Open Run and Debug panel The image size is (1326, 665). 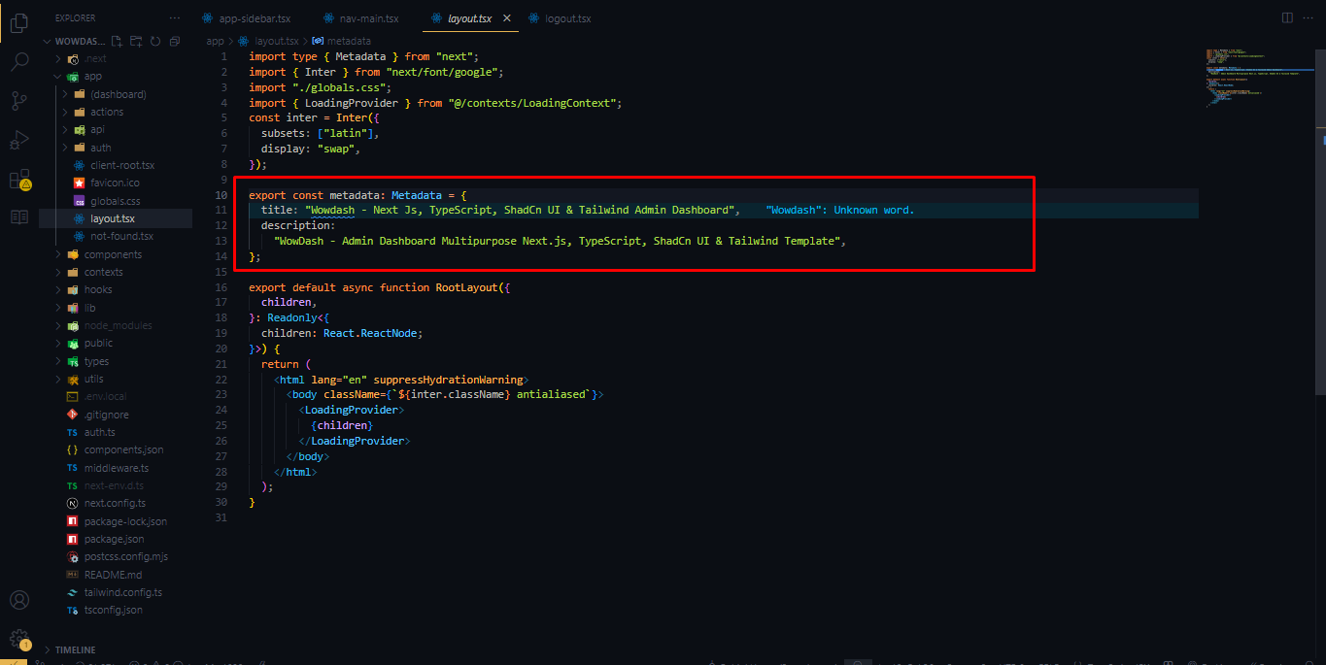click(x=18, y=139)
